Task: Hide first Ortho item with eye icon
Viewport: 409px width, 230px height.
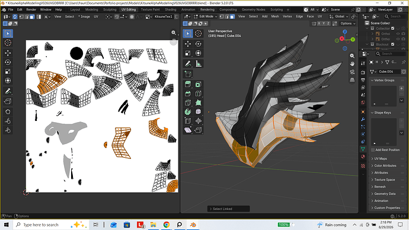Action: point(398,34)
